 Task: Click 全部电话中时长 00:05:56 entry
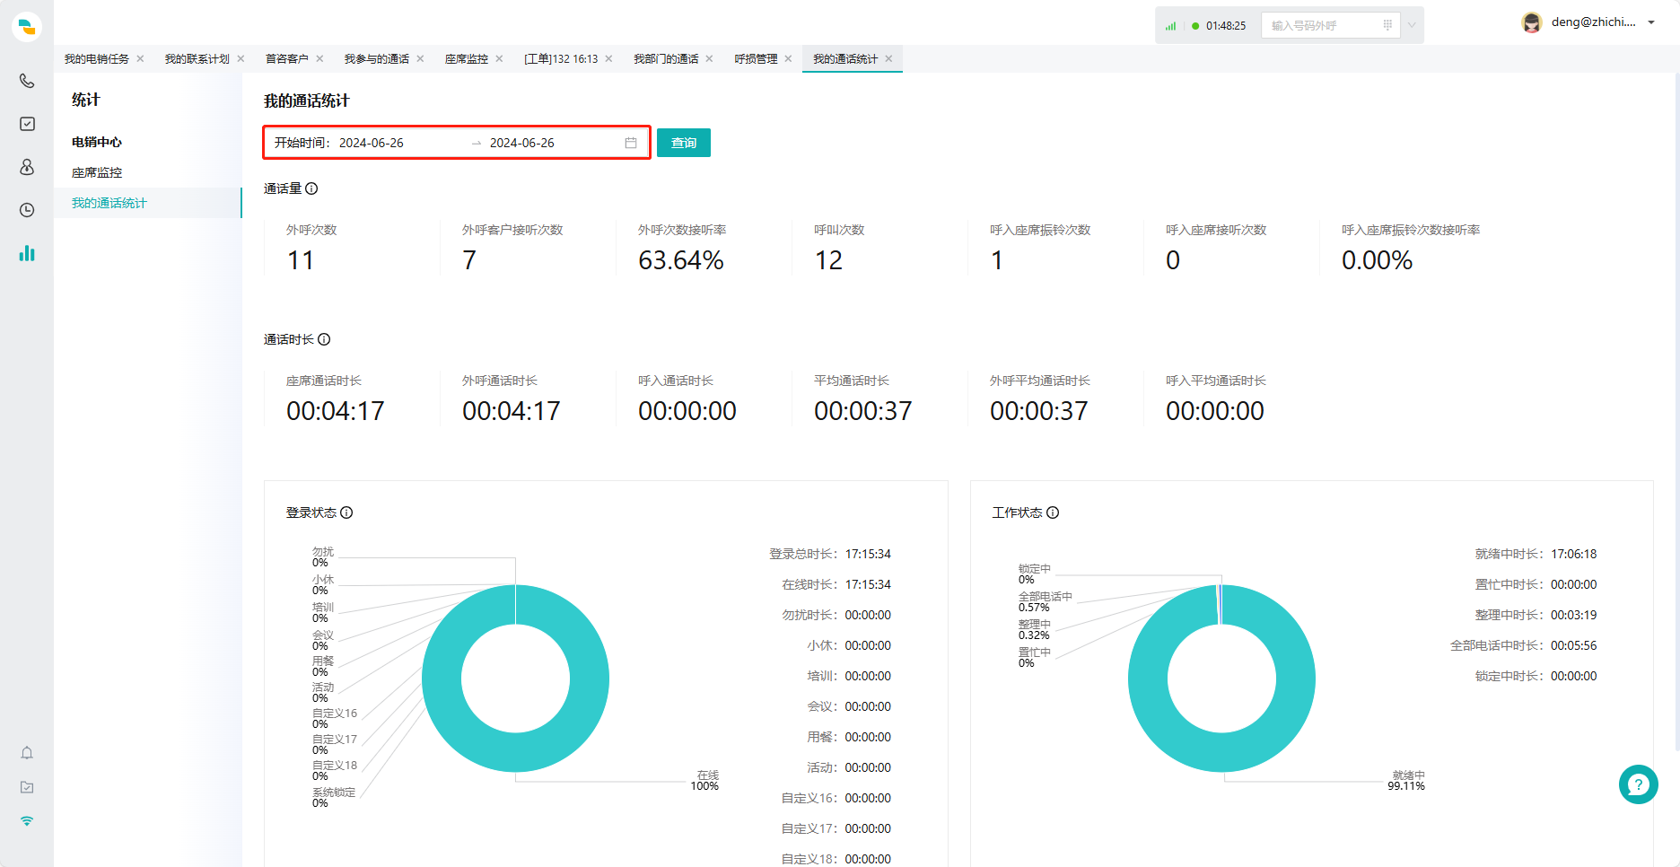click(1524, 645)
